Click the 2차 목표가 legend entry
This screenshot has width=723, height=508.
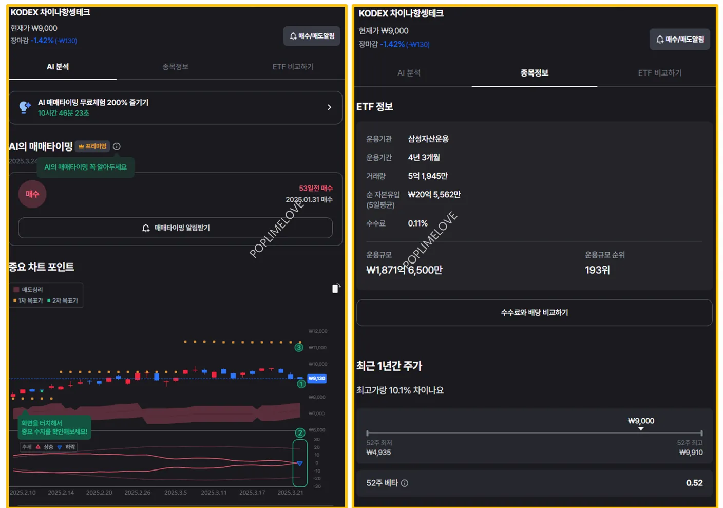[63, 300]
